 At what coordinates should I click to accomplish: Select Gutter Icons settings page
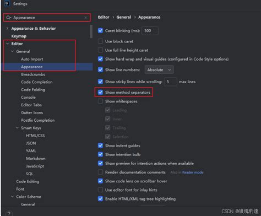[x=32, y=112]
